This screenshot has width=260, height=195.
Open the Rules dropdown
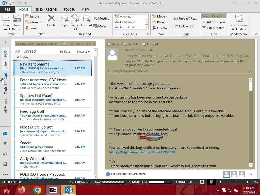coord(159,22)
